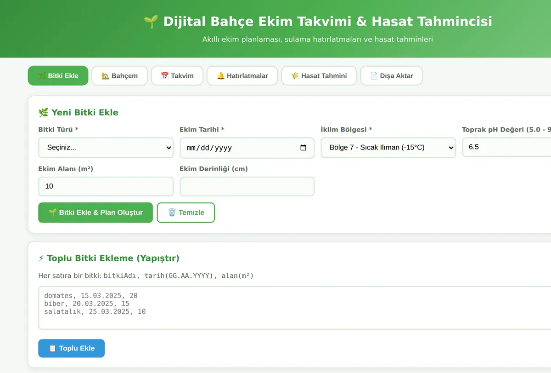Viewport: 551px width, 373px height.
Task: Click the Temizle button
Action: click(186, 212)
